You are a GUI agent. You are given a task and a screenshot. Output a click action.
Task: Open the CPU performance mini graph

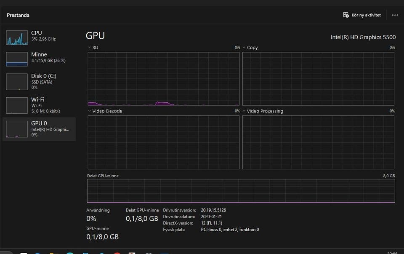click(x=17, y=37)
